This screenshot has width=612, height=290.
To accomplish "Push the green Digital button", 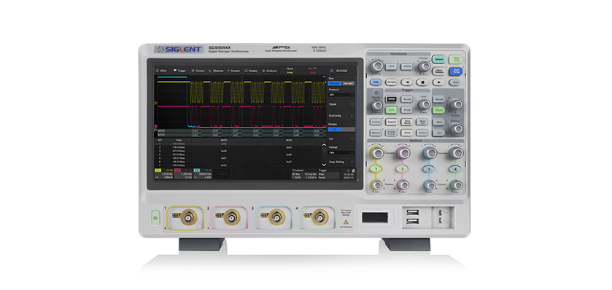I will (x=438, y=110).
